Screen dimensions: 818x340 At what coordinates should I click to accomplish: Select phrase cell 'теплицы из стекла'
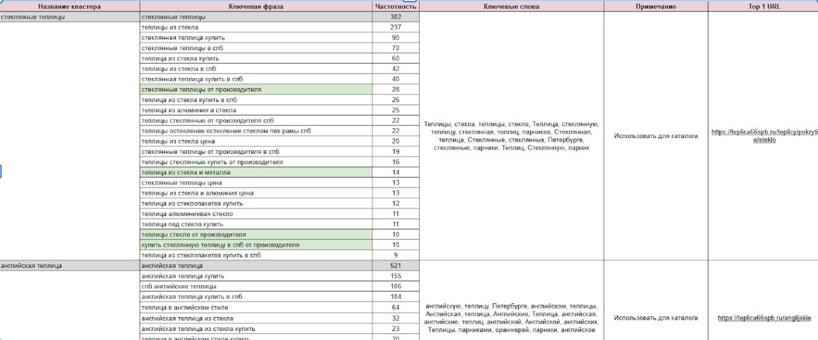click(256, 27)
